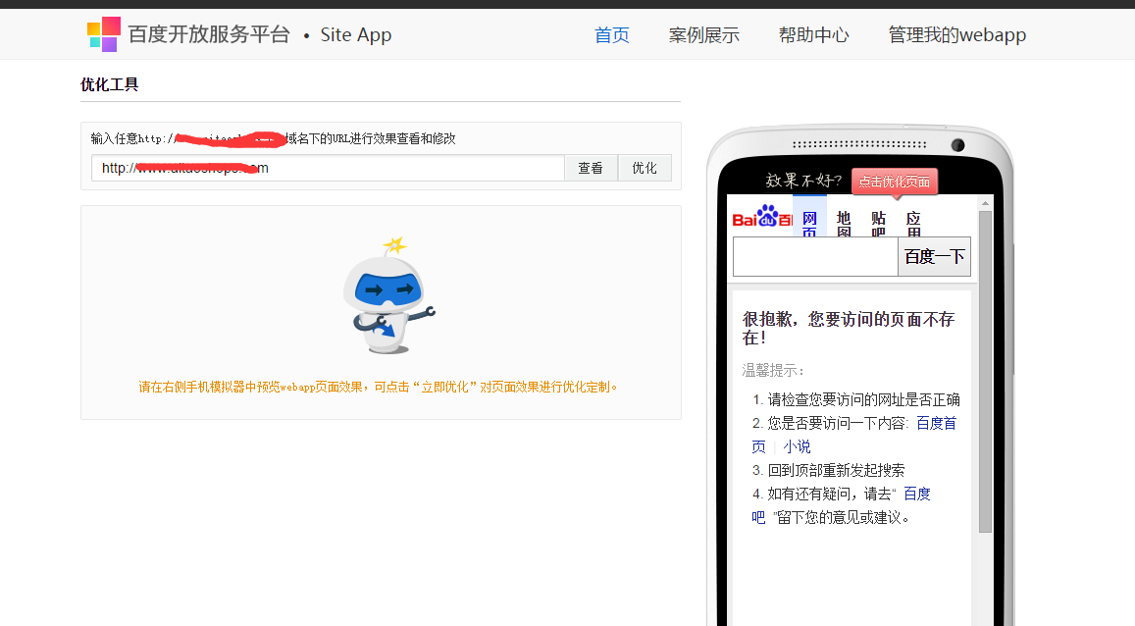Viewport: 1135px width, 626px height.
Task: Open 管理我的webapp from the top menu
Action: tap(956, 34)
